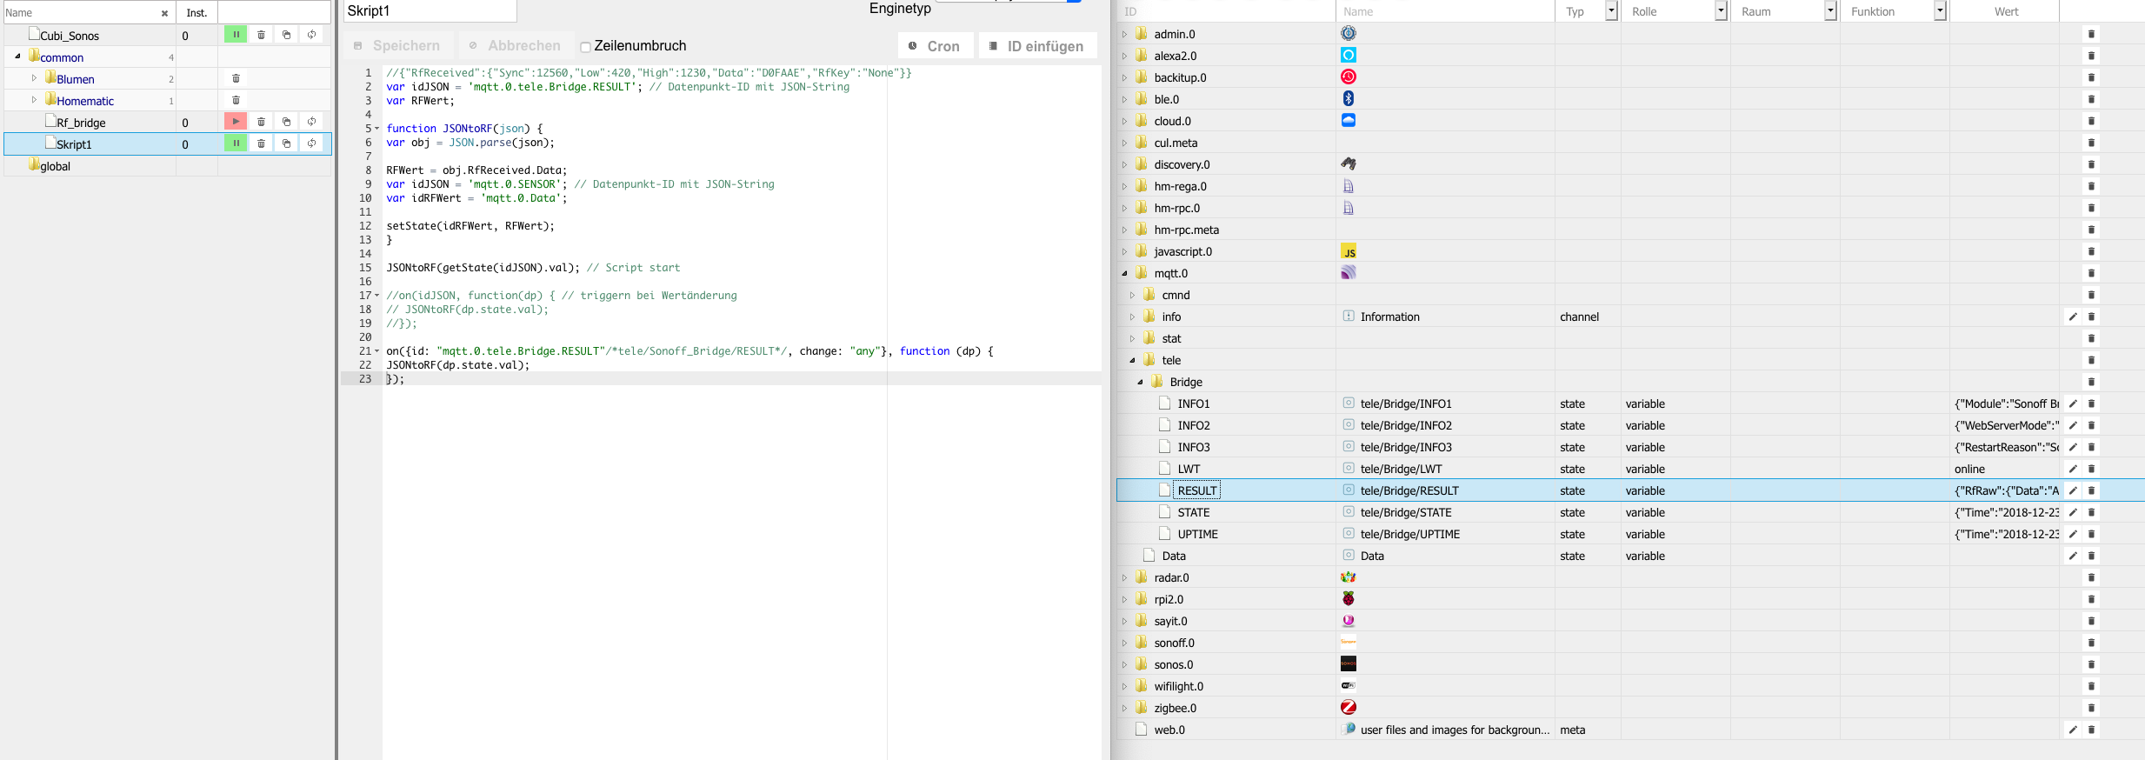This screenshot has height=760, width=2145.
Task: Collapse the tele node
Action: (1132, 360)
